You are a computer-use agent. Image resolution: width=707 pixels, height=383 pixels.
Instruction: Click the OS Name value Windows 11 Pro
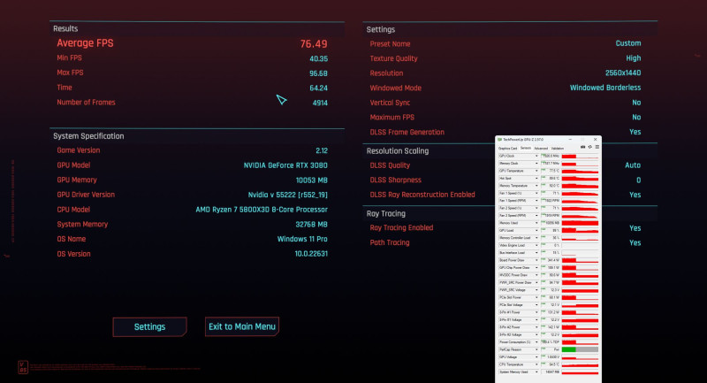coord(302,239)
